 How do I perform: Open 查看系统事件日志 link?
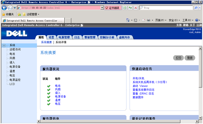[143, 90]
